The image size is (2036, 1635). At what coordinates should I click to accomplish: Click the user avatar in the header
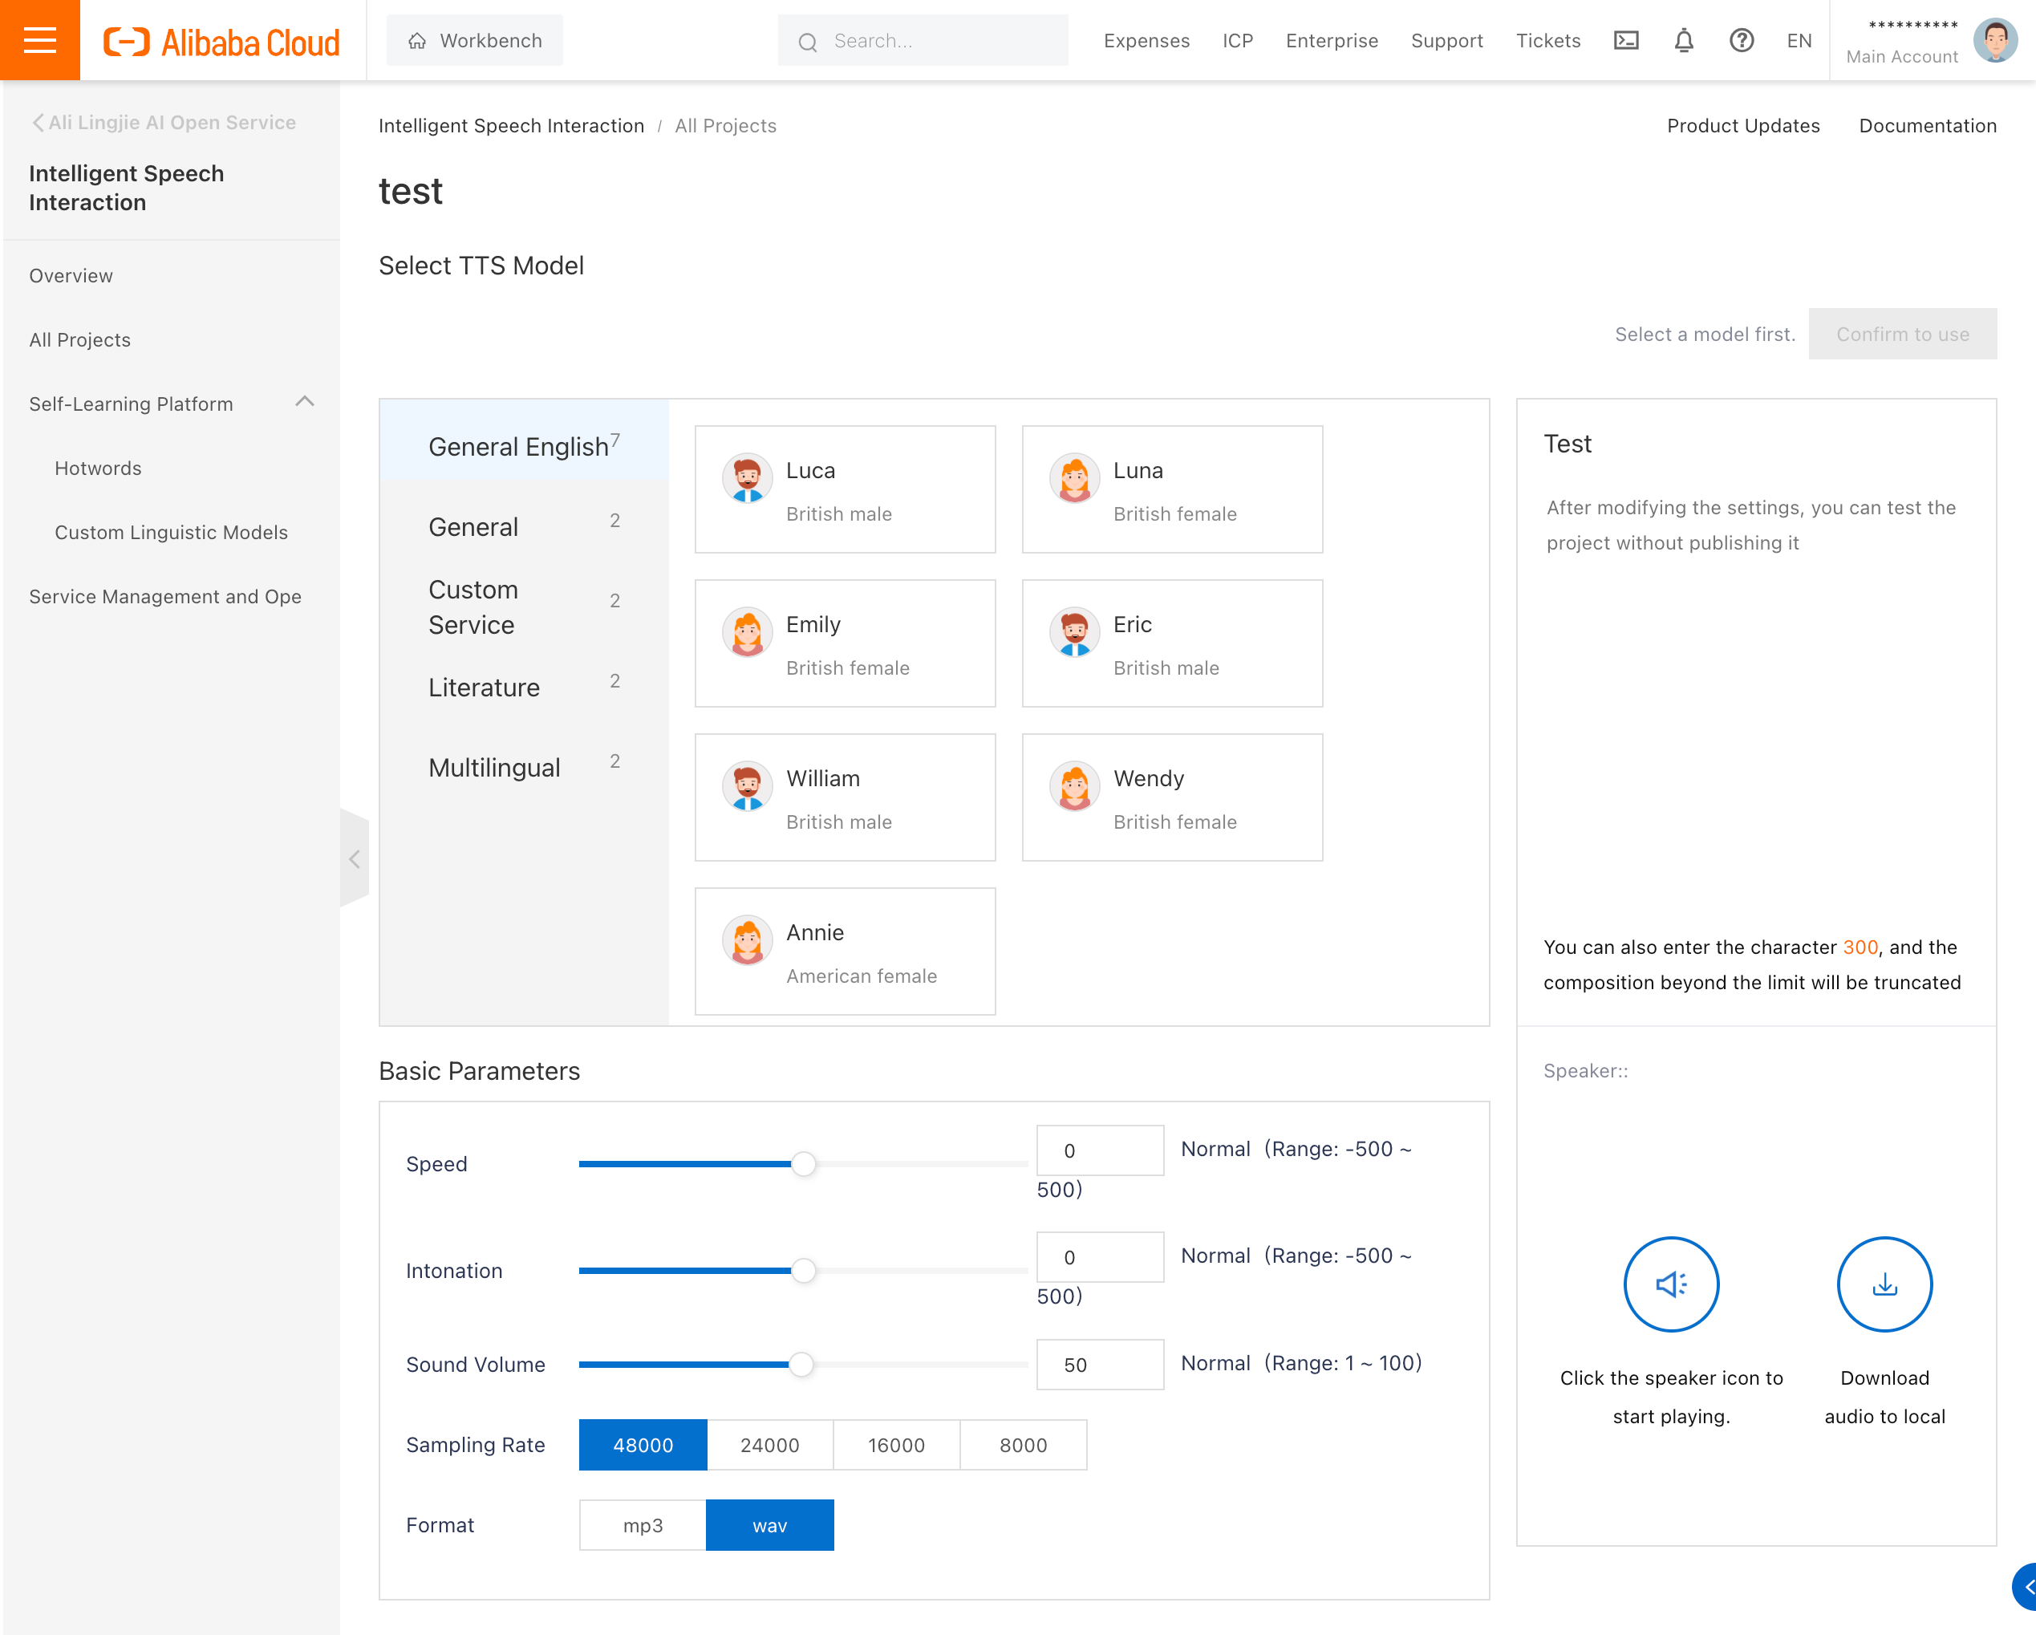[1994, 41]
